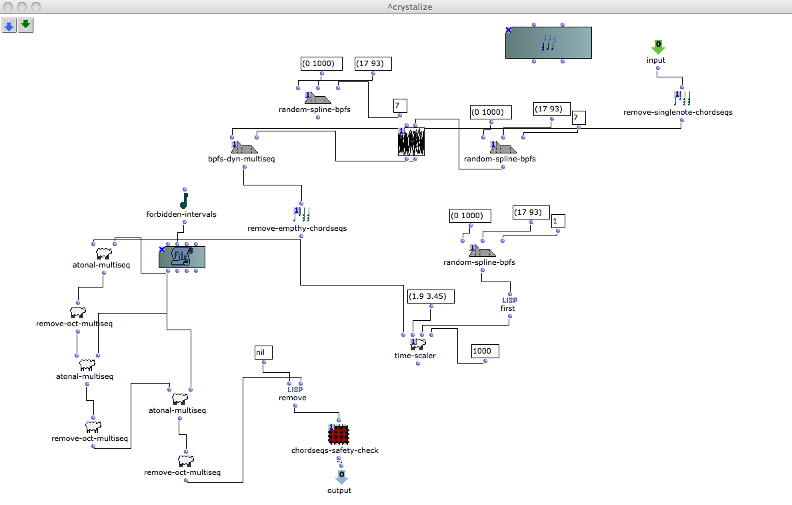Select the bpfs-dyn-multiseq box icon
792x505 pixels.
click(245, 147)
